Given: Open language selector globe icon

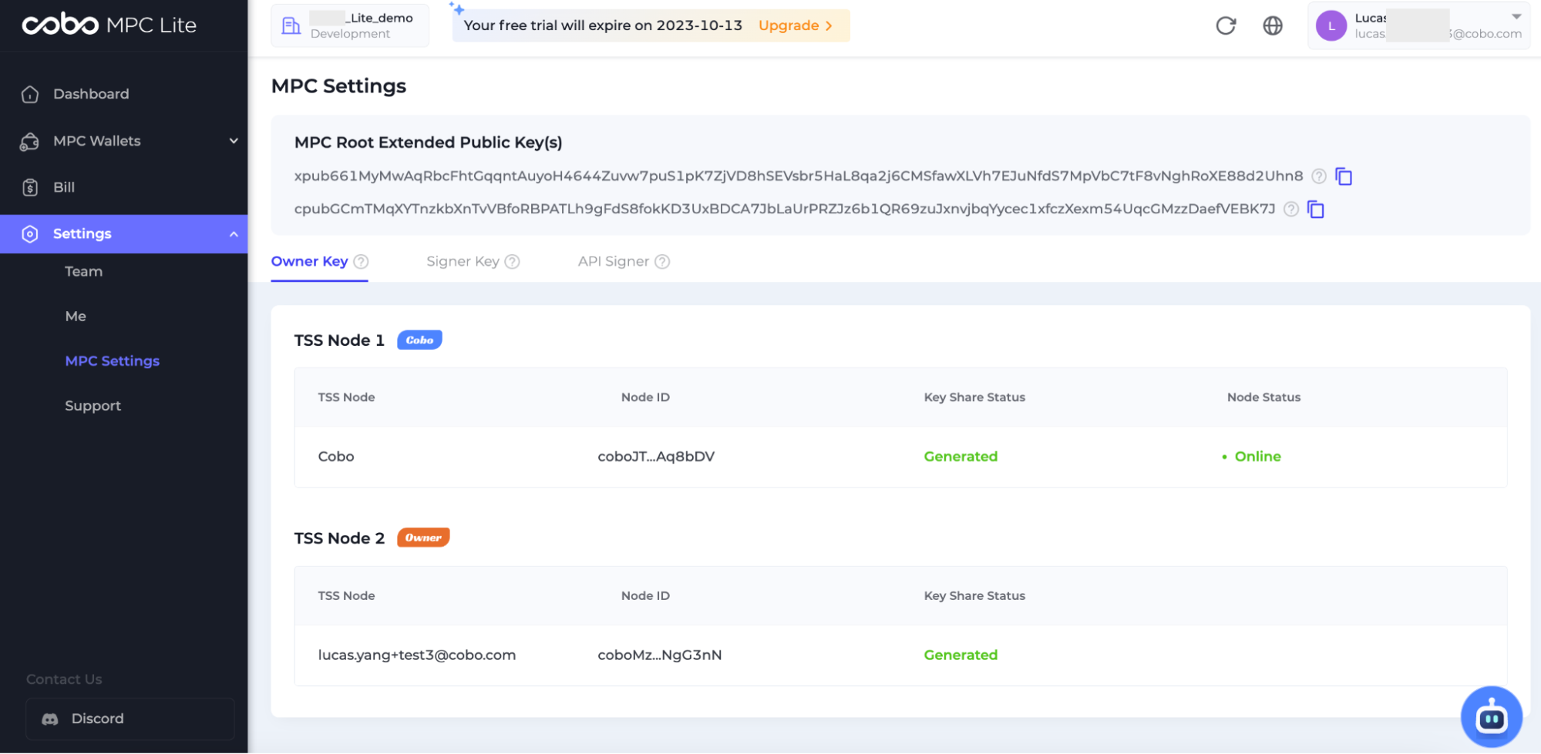Looking at the screenshot, I should [1273, 25].
